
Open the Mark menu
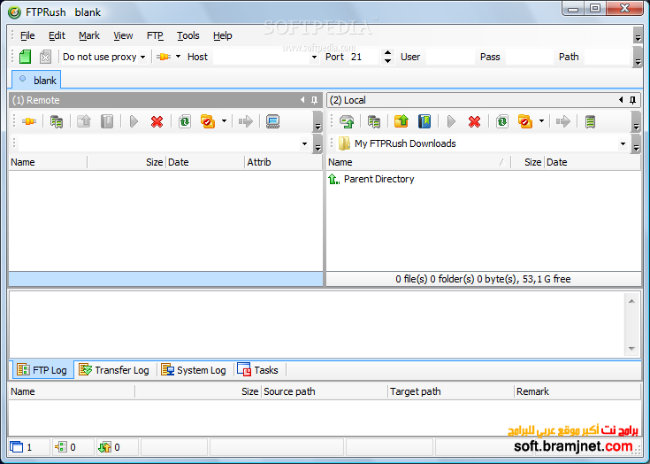(89, 35)
